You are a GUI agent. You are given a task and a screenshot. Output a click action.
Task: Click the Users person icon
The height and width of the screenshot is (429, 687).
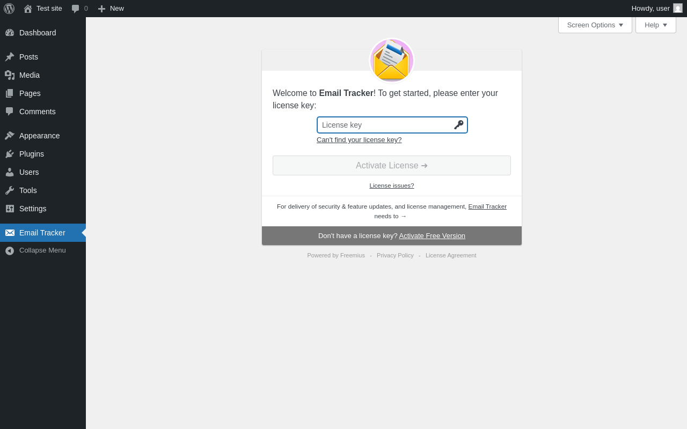coord(10,172)
